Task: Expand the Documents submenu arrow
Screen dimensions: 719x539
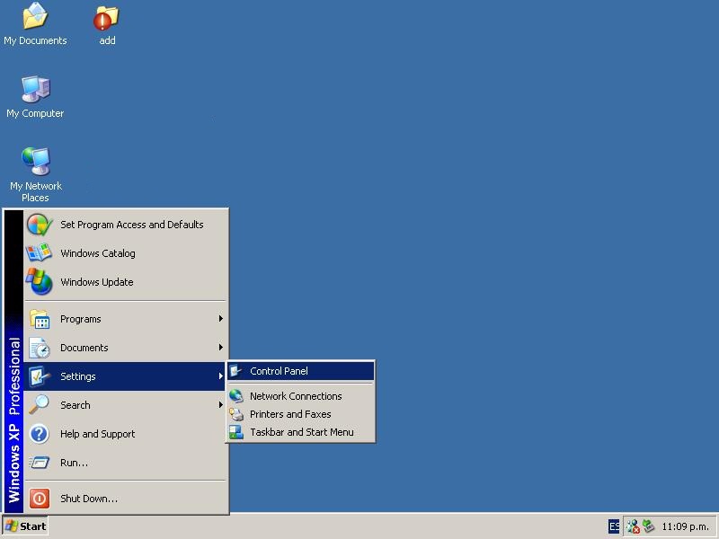Action: tap(220, 348)
